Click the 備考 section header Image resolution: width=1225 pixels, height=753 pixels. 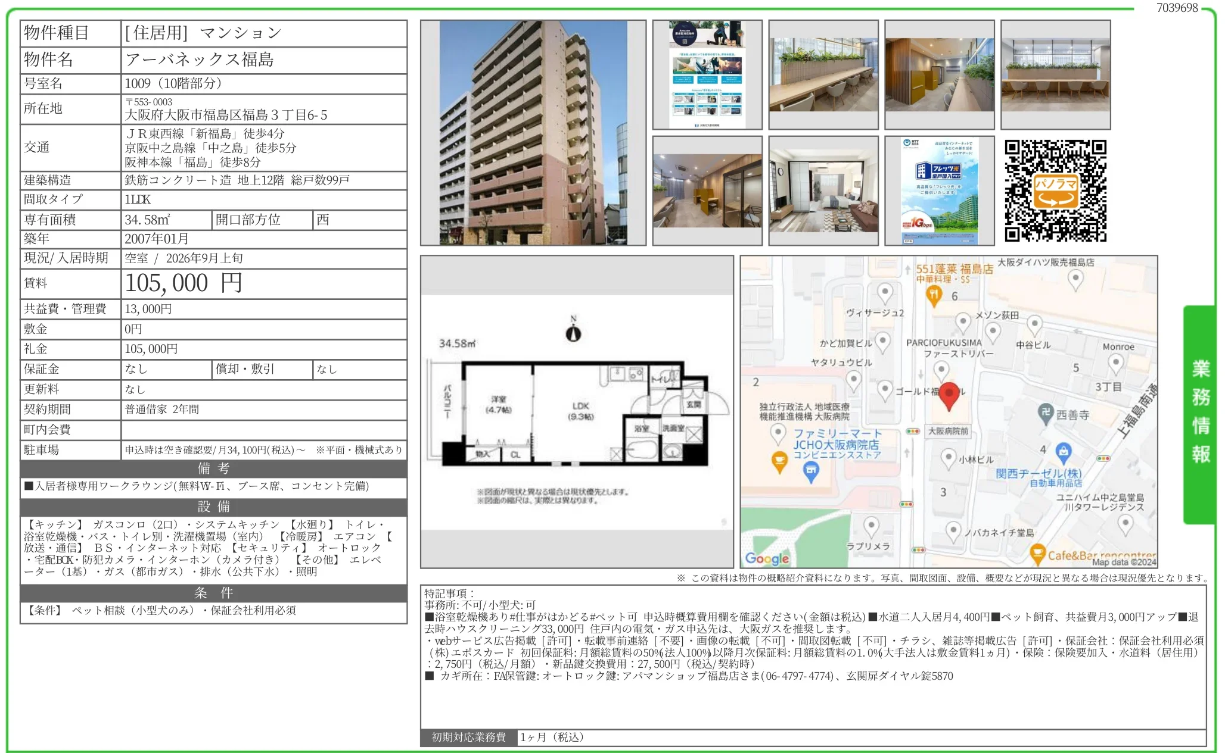pyautogui.click(x=213, y=468)
